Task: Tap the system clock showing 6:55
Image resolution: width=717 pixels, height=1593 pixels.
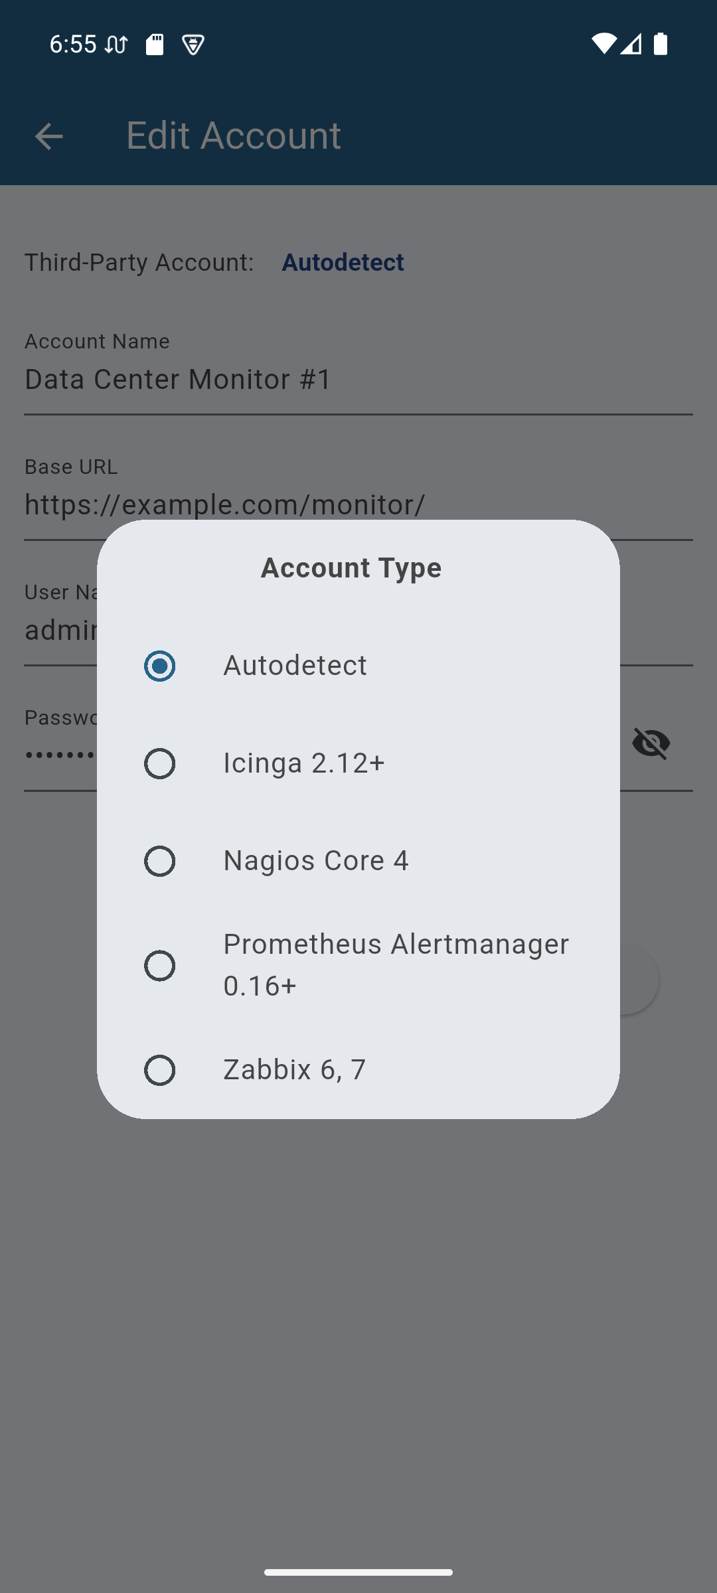Action: [x=73, y=44]
